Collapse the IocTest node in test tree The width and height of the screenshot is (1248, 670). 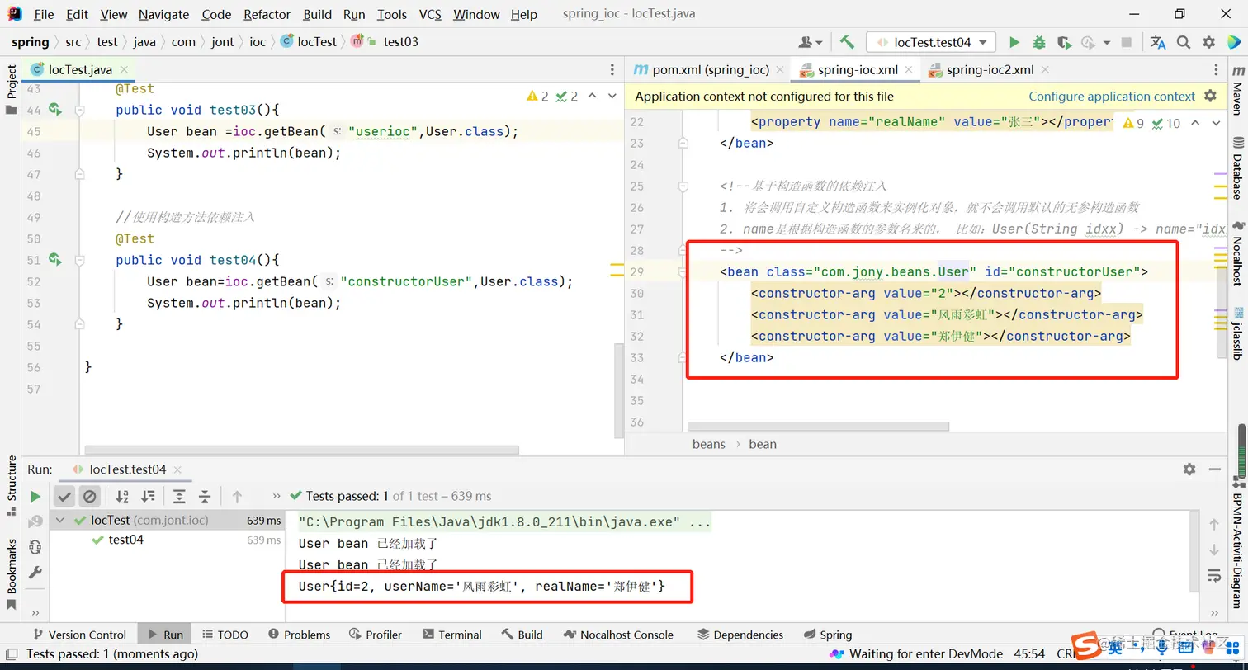(59, 520)
